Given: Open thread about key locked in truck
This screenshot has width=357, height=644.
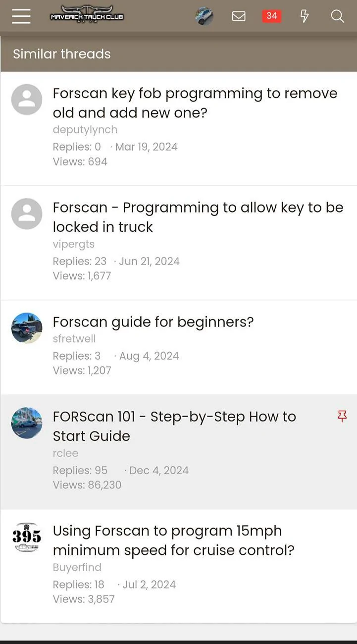Looking at the screenshot, I should pos(198,217).
